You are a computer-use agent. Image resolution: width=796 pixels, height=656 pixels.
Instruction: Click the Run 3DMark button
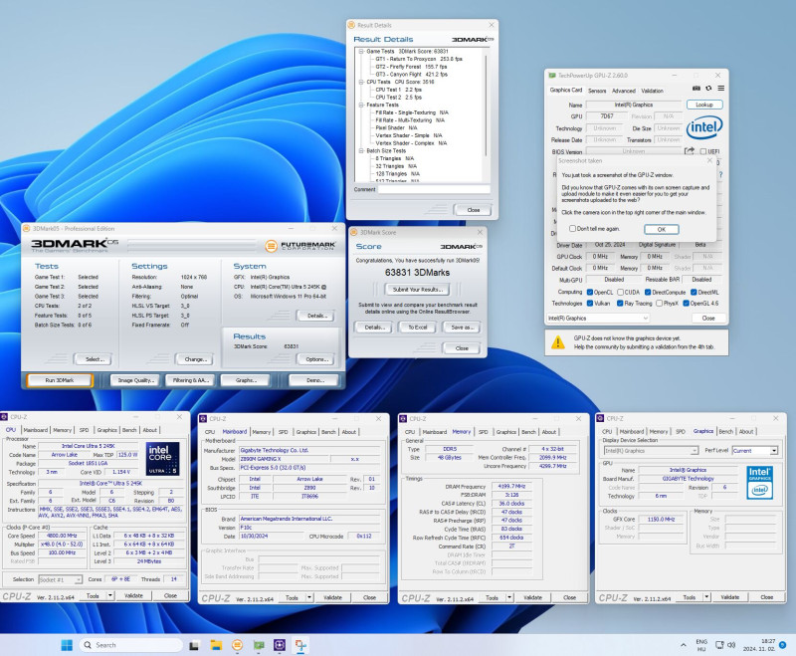pyautogui.click(x=60, y=380)
